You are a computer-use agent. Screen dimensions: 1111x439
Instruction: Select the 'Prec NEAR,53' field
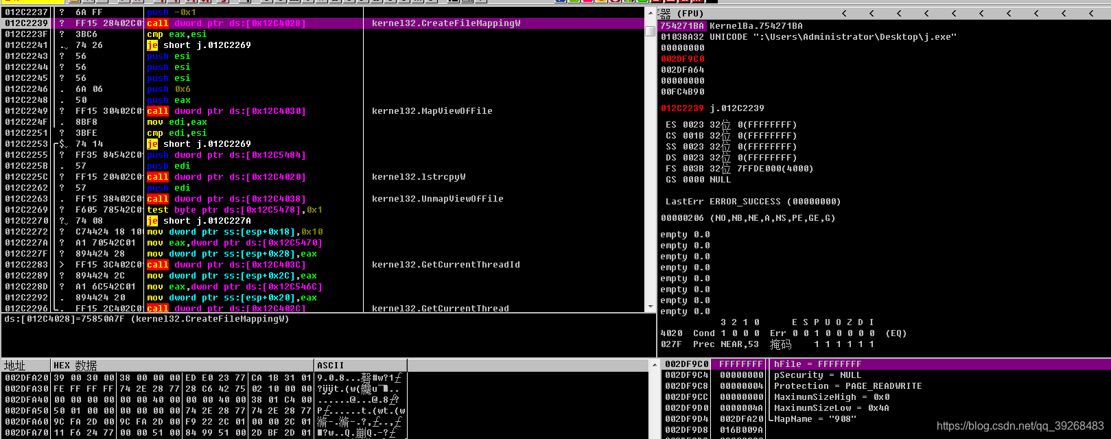click(726, 344)
